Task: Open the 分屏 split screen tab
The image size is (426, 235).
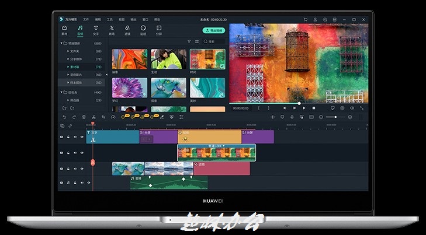Action: pyautogui.click(x=159, y=30)
